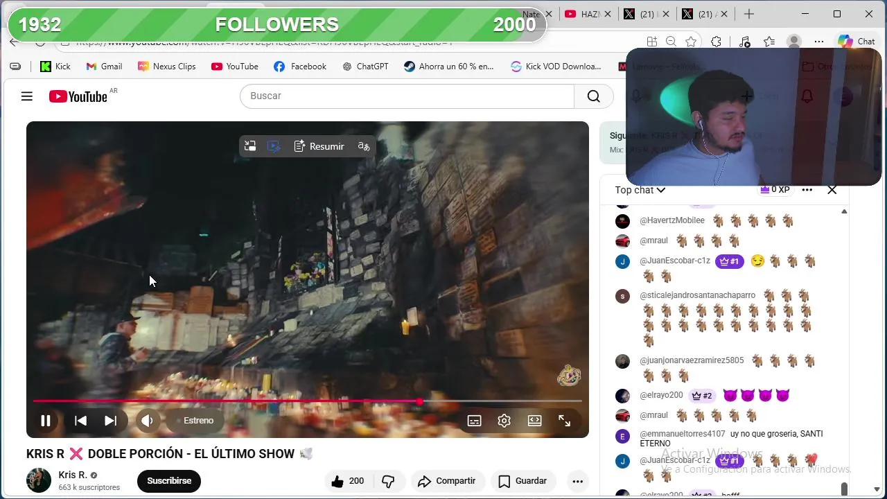Click into the Buscar search field
887x499 pixels.
(407, 96)
